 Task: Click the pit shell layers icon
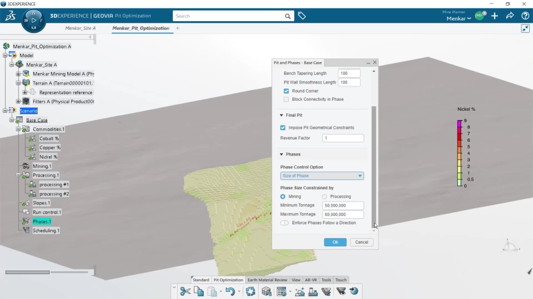(326, 291)
